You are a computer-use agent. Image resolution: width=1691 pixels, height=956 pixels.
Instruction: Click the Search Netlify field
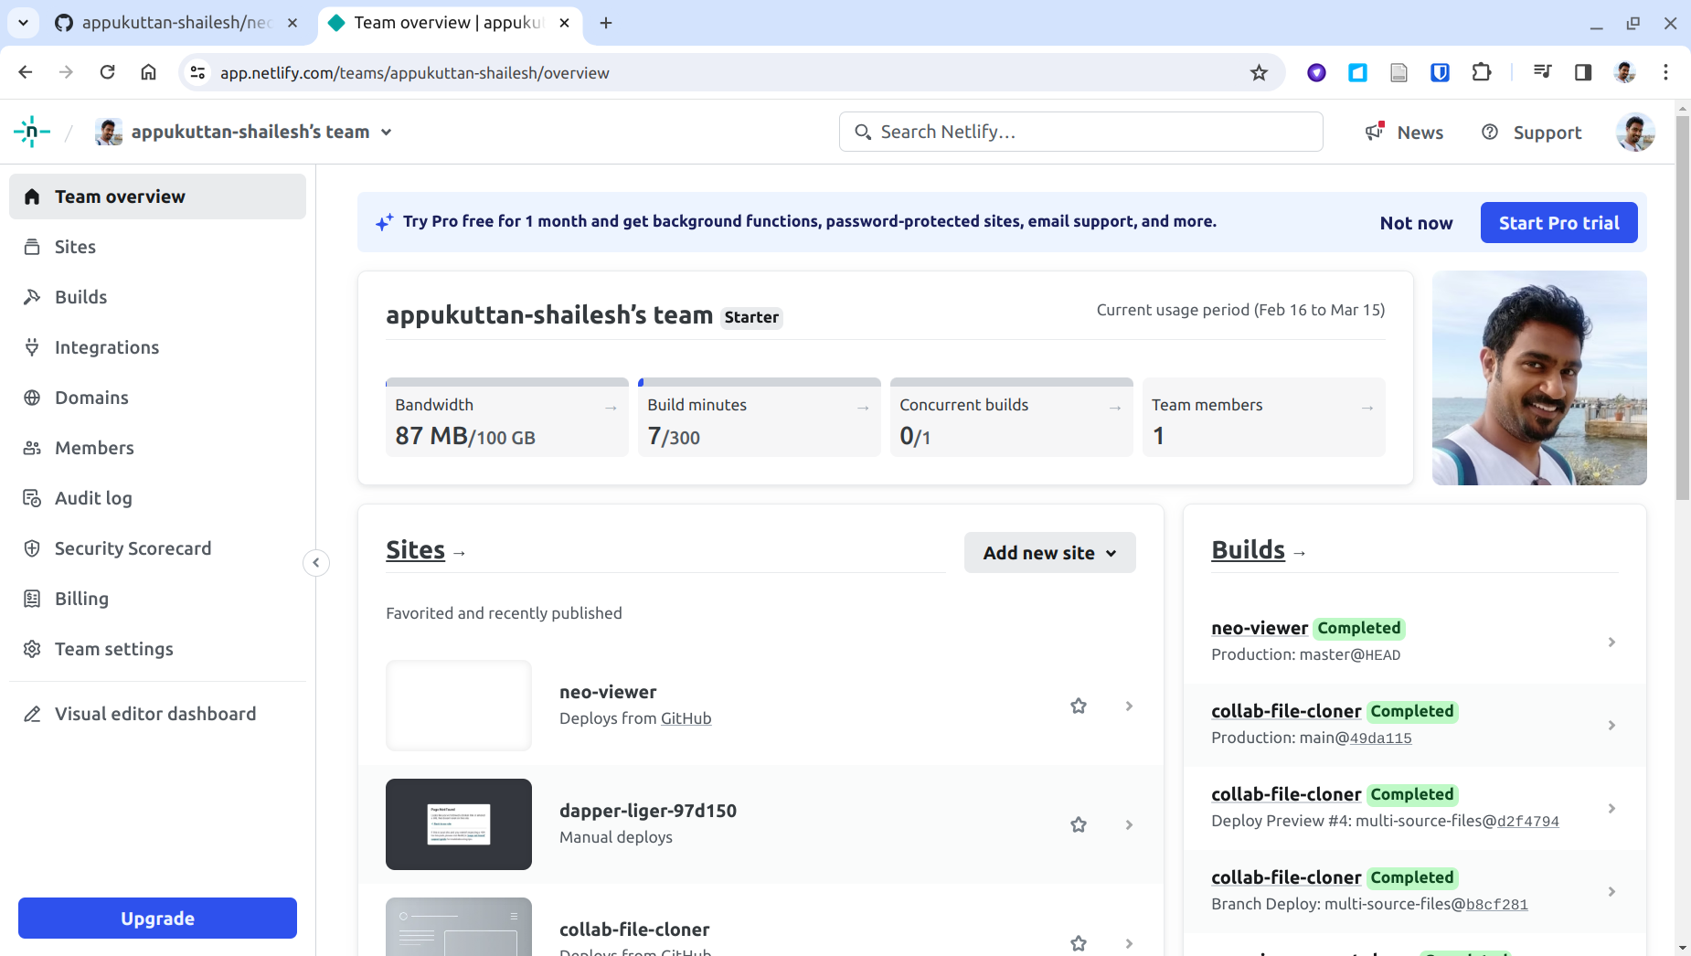[x=1079, y=131]
